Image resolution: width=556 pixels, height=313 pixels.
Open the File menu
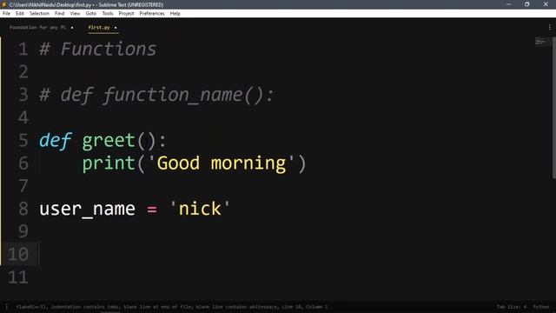(6, 14)
